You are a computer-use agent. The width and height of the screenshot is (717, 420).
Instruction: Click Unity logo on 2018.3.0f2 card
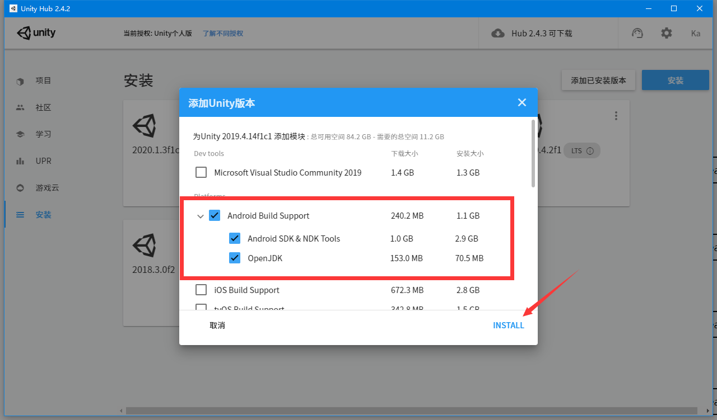(144, 246)
